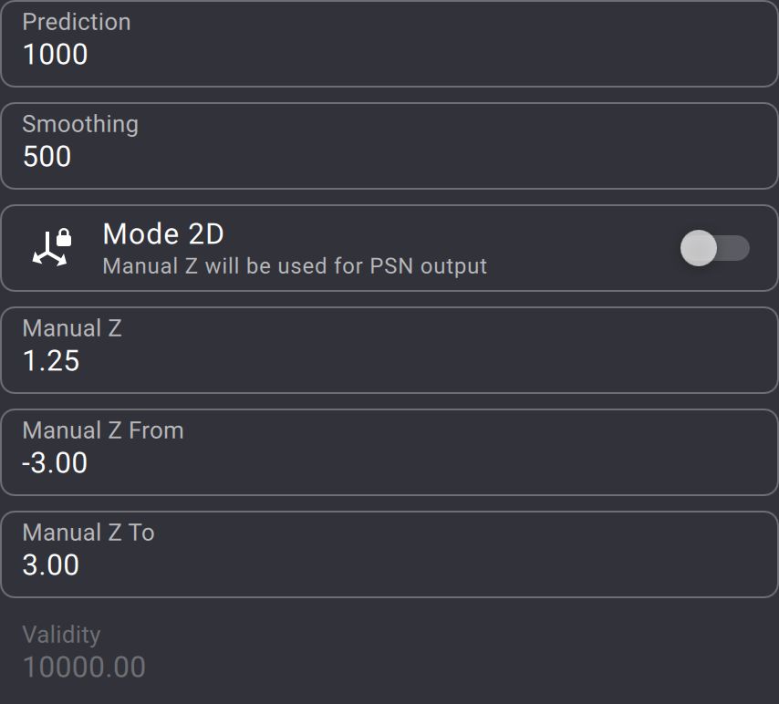Click the Validity value 10000.00

(x=84, y=668)
